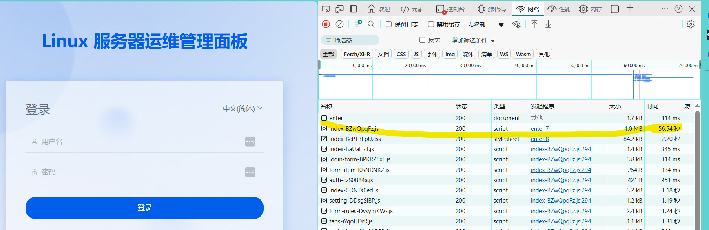This screenshot has height=230, width=709.
Task: Switch to the Elements (元素) tab
Action: [412, 9]
